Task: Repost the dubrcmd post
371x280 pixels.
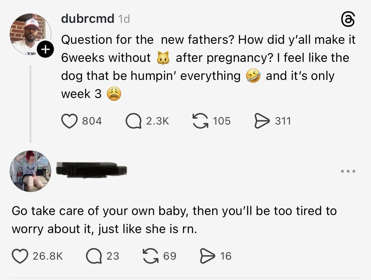Action: pyautogui.click(x=200, y=121)
